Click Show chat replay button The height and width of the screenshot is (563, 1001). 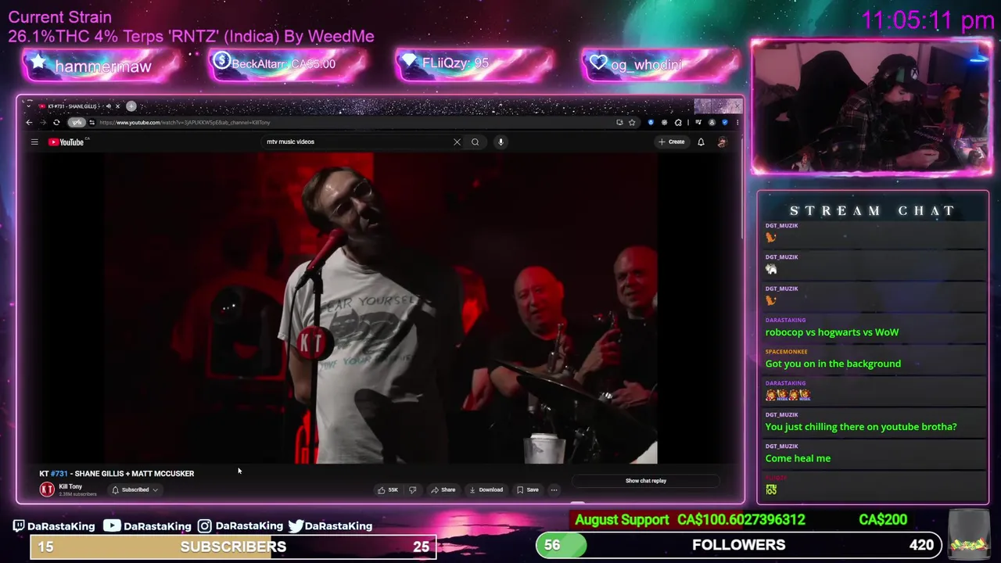[x=646, y=481]
